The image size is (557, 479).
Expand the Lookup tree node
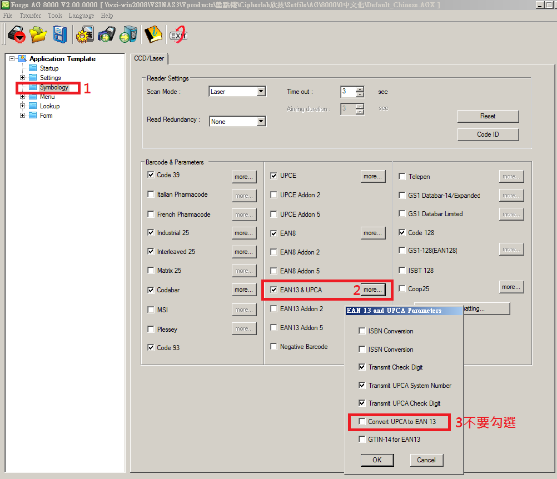click(22, 106)
